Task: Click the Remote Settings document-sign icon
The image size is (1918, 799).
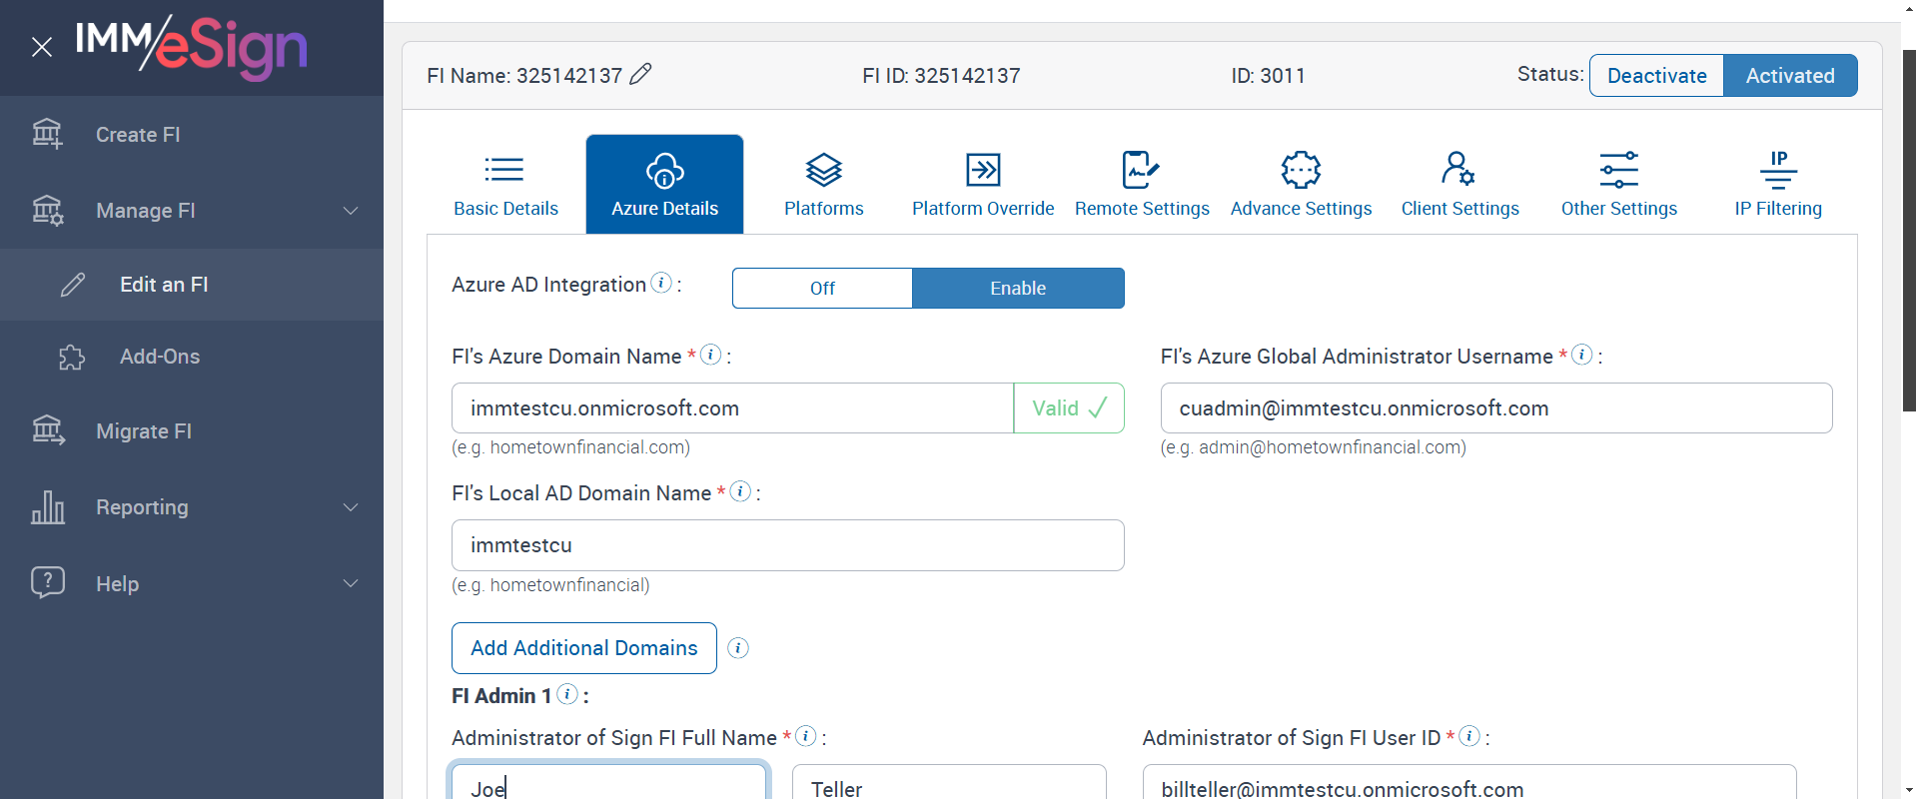Action: pyautogui.click(x=1140, y=170)
